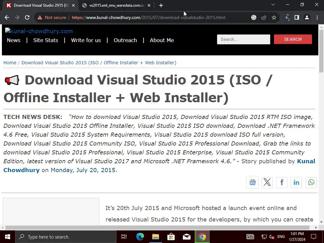Click the Monday, July 20, 2015 date link

coord(83,170)
